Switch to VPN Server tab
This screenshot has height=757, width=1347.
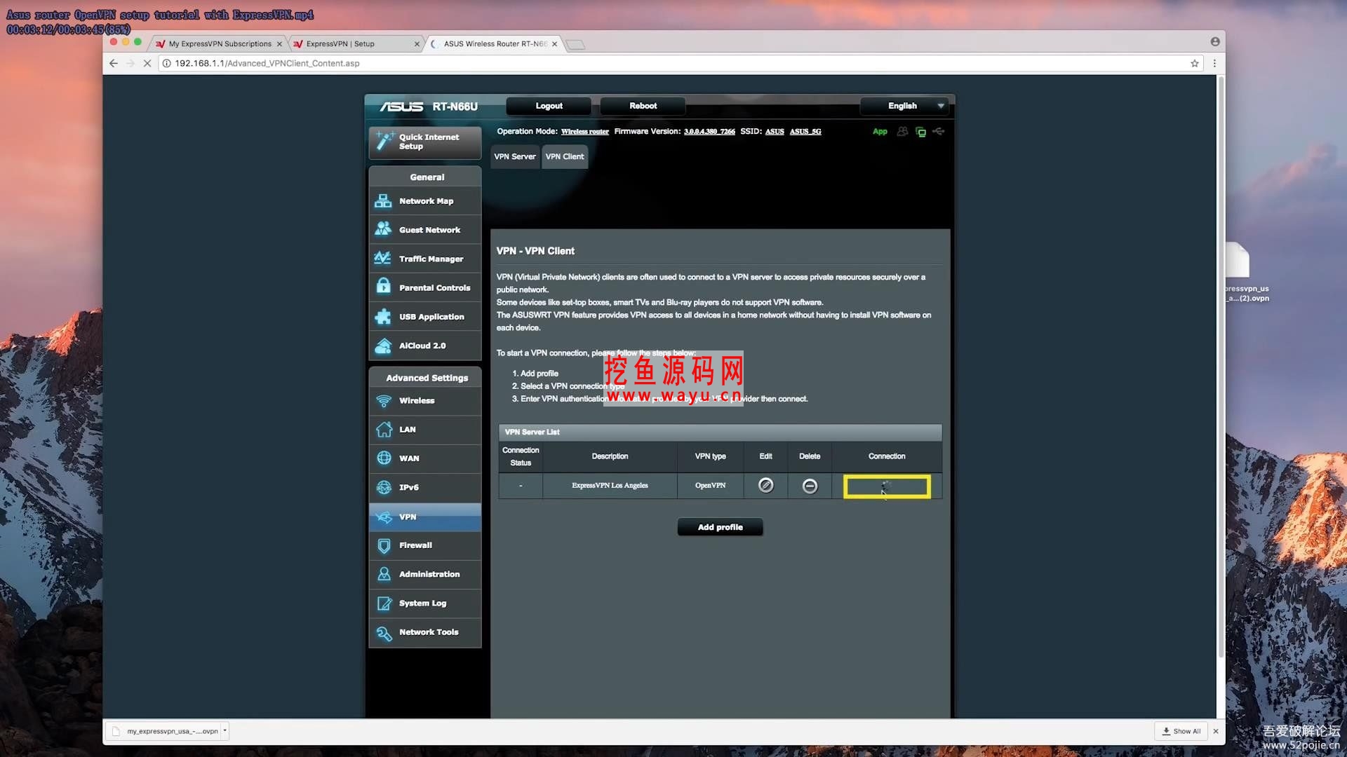point(515,157)
